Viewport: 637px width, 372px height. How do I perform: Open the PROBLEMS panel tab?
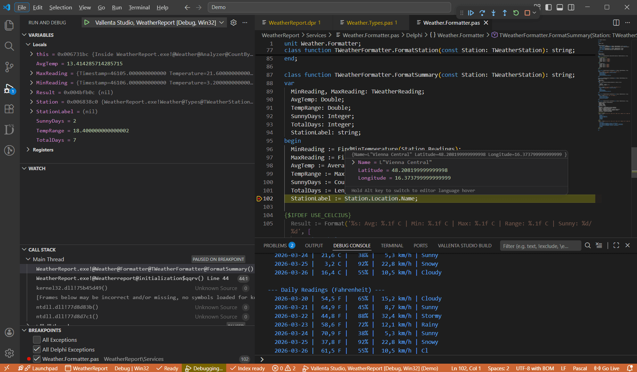click(x=279, y=246)
